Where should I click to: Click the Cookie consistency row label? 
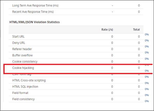(x=25, y=62)
